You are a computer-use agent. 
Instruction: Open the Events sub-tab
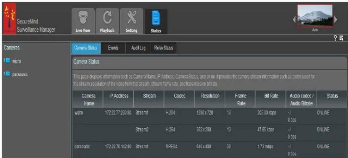(x=113, y=48)
